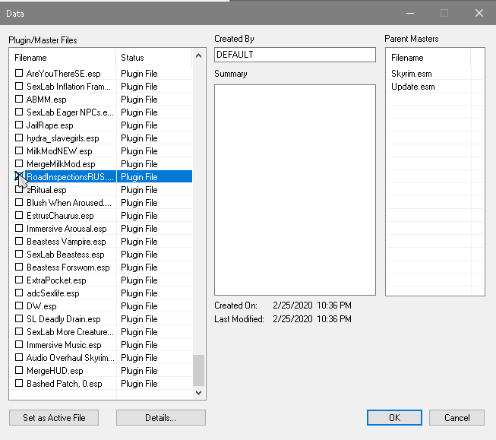Sort plugins by Filename column header
The image size is (496, 440).
click(62, 58)
